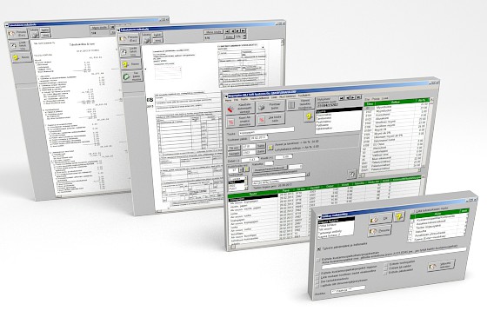487x324 pixels.
Task: Open the system menu arrow of front dialog
Action: pos(320,217)
